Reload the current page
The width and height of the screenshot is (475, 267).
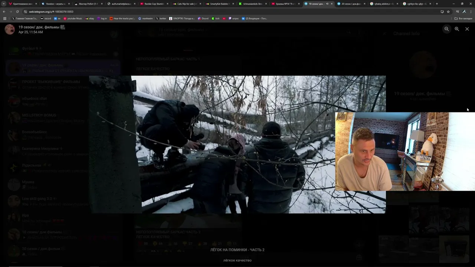tap(17, 11)
